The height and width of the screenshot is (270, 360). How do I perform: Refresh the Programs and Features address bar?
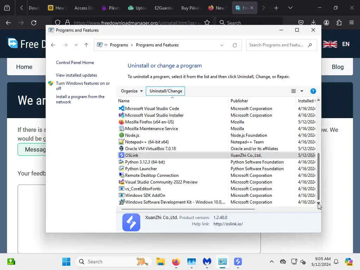[x=234, y=45]
